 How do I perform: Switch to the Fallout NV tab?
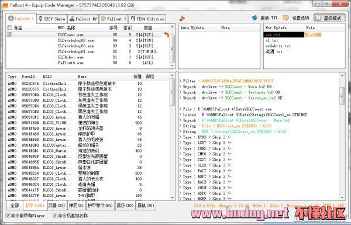point(83,19)
